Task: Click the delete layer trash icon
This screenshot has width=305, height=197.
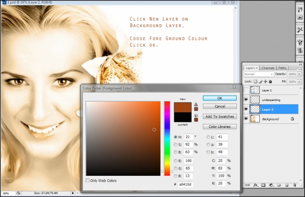Action: click(294, 185)
